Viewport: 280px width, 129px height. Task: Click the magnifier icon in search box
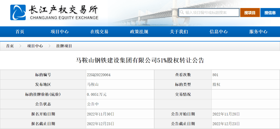pyautogui.click(x=182, y=12)
